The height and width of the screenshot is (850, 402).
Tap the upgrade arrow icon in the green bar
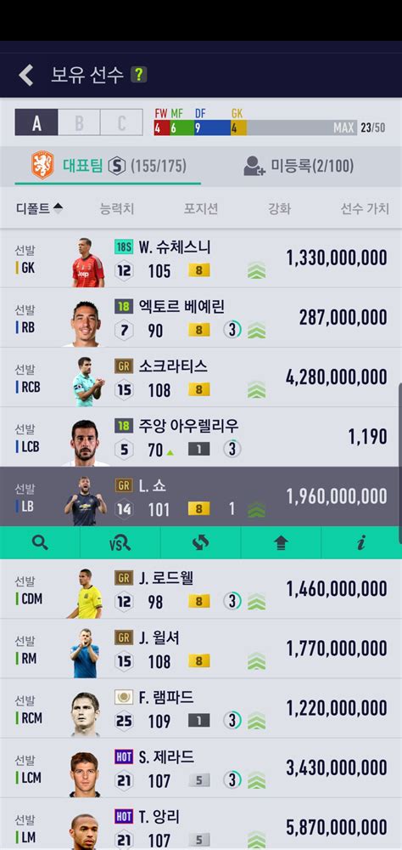pyautogui.click(x=281, y=542)
